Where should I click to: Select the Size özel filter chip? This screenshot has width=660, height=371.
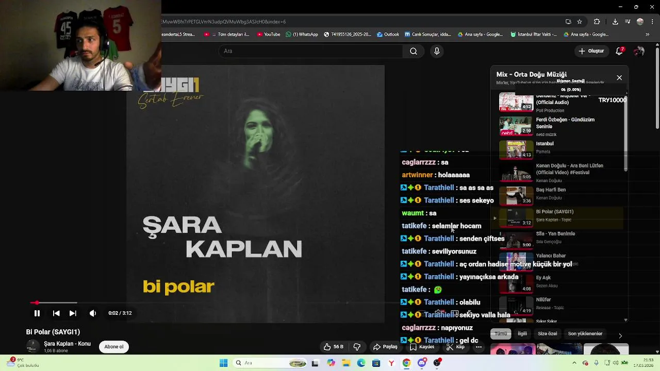[x=547, y=333]
